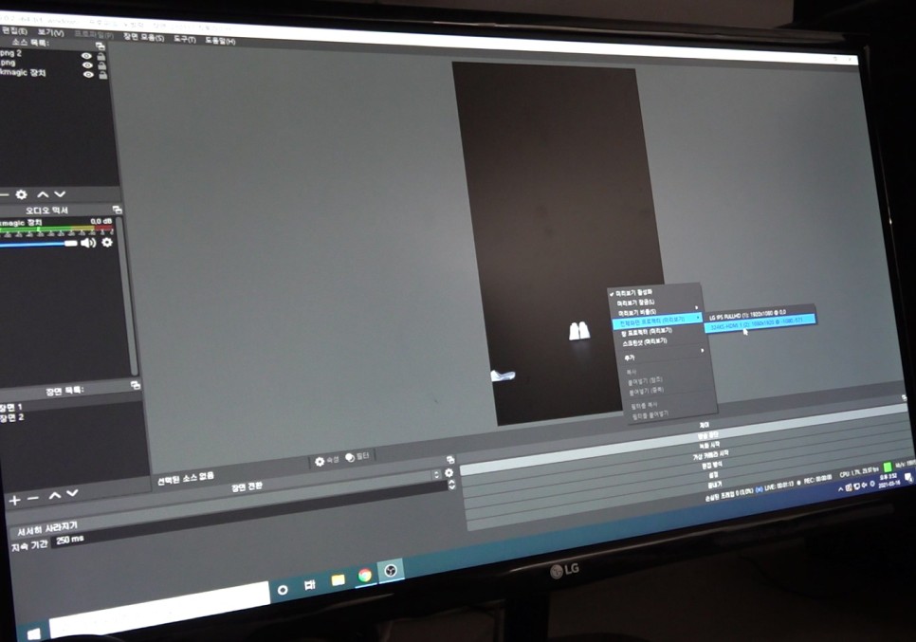The width and height of the screenshot is (916, 642).
Task: Toggle lock for kmagic 장치 source
Action: pos(102,75)
